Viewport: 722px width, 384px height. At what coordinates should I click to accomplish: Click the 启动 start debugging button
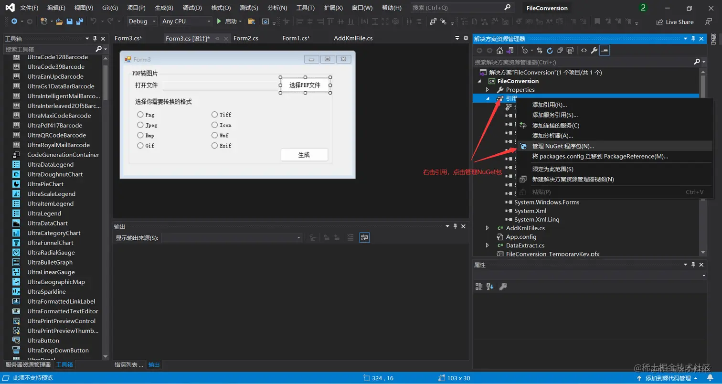pos(227,21)
